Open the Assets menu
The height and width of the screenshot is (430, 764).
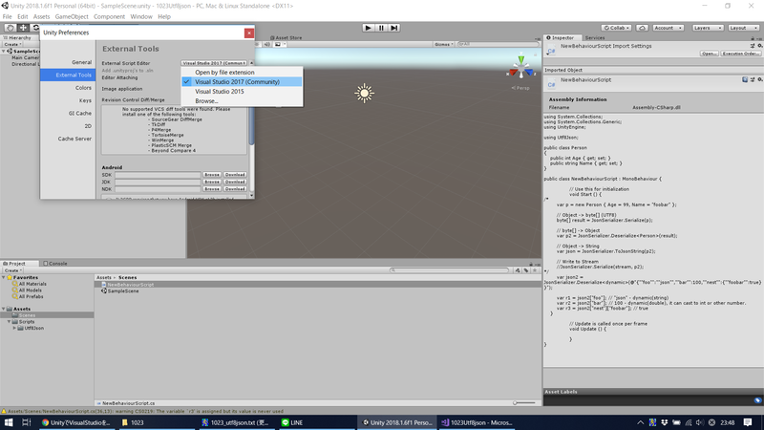pos(41,16)
